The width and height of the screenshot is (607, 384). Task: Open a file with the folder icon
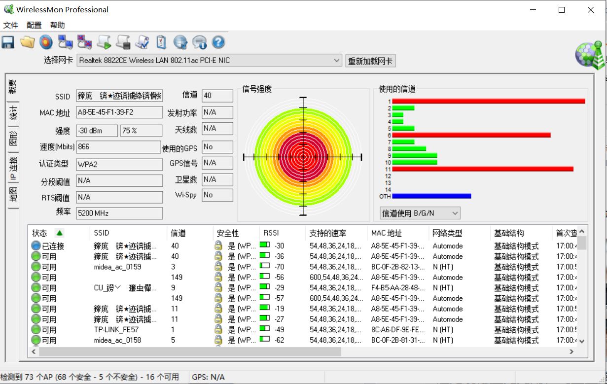point(27,42)
